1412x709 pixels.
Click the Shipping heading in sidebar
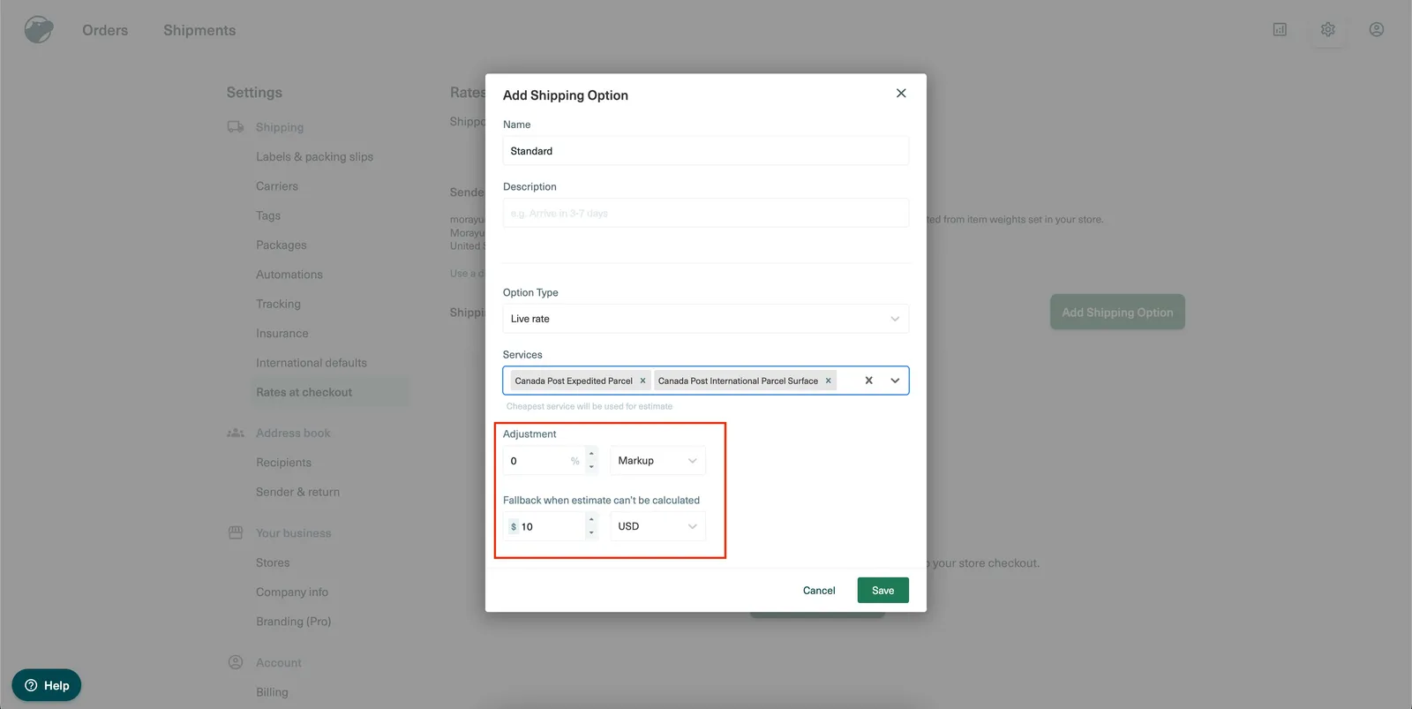click(280, 127)
